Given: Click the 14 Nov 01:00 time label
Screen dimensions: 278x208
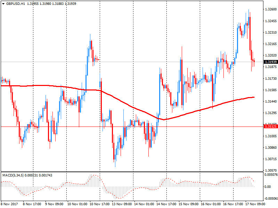Looking at the screenshot, I should coord(144,204).
